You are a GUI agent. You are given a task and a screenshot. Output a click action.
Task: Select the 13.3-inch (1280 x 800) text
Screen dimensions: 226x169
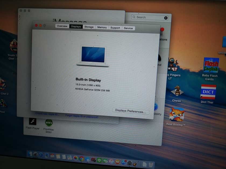tap(88, 85)
